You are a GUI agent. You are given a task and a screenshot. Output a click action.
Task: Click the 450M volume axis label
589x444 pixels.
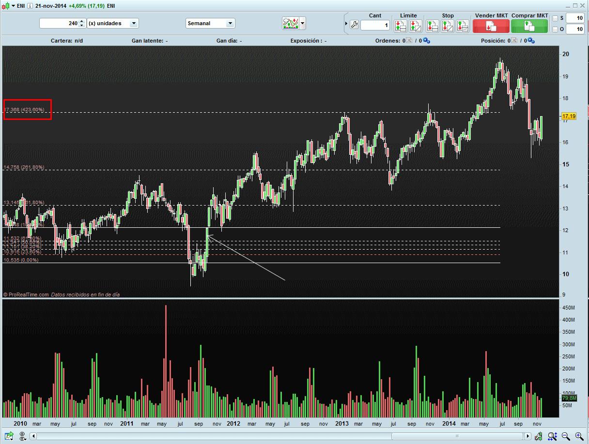568,308
